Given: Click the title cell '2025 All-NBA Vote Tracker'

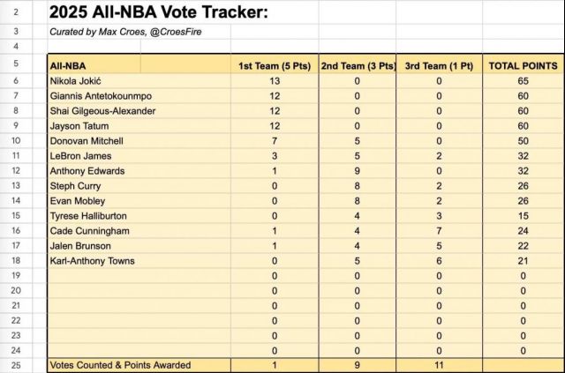Looking at the screenshot, I should (159, 12).
